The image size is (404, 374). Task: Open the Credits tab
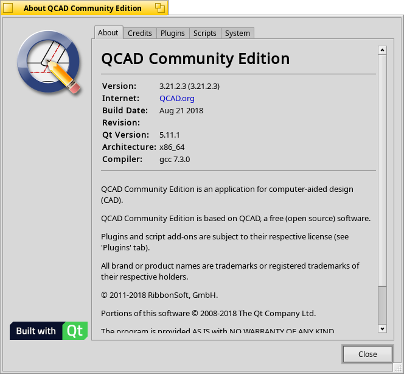pyautogui.click(x=140, y=34)
